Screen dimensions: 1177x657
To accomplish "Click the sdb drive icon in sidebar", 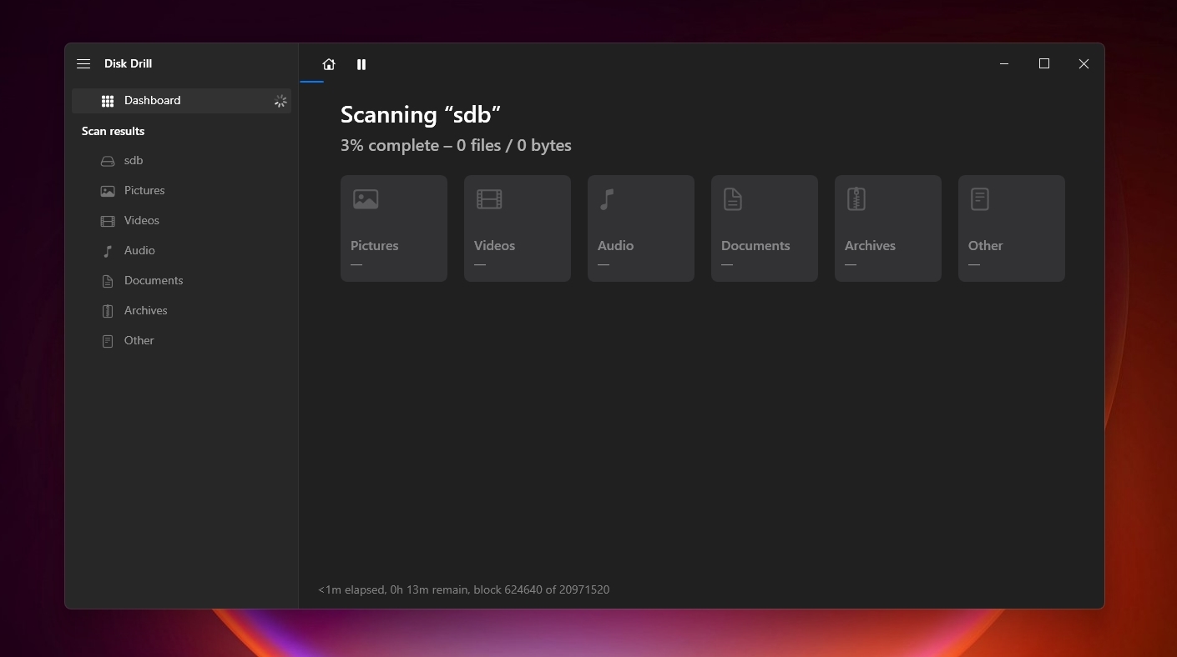I will click(108, 161).
